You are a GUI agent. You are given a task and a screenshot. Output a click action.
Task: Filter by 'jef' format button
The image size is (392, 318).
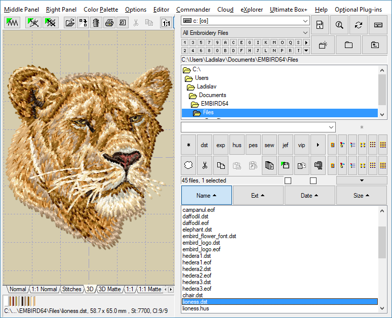(286, 145)
